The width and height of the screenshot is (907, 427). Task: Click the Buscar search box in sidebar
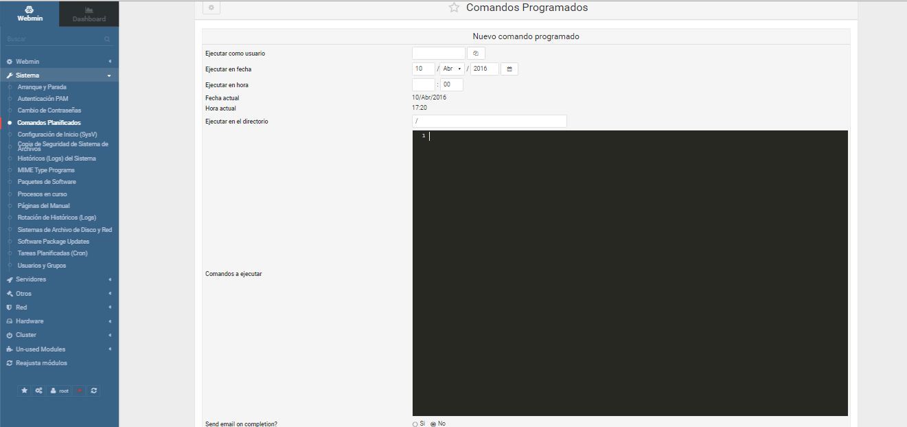pyautogui.click(x=55, y=39)
